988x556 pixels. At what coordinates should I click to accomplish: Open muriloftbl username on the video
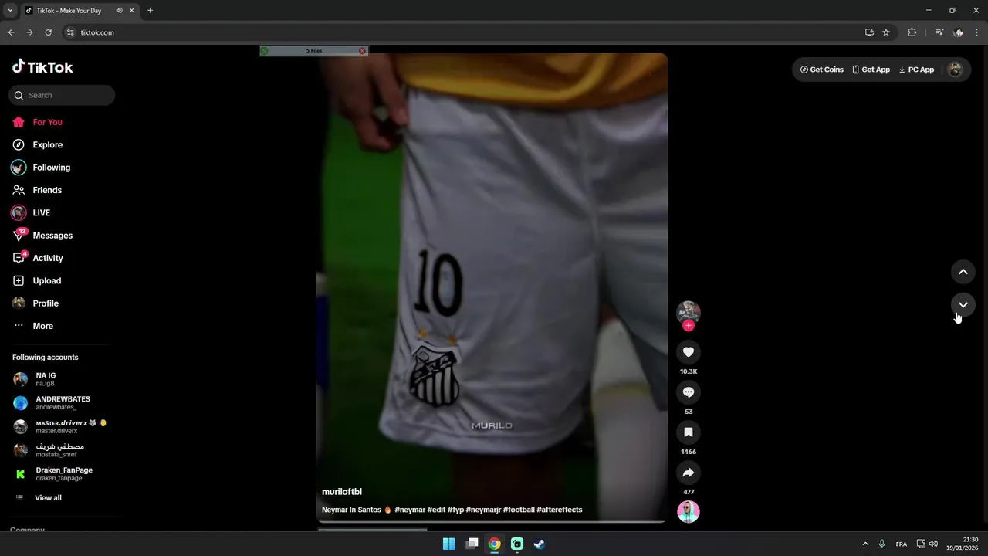point(342,492)
